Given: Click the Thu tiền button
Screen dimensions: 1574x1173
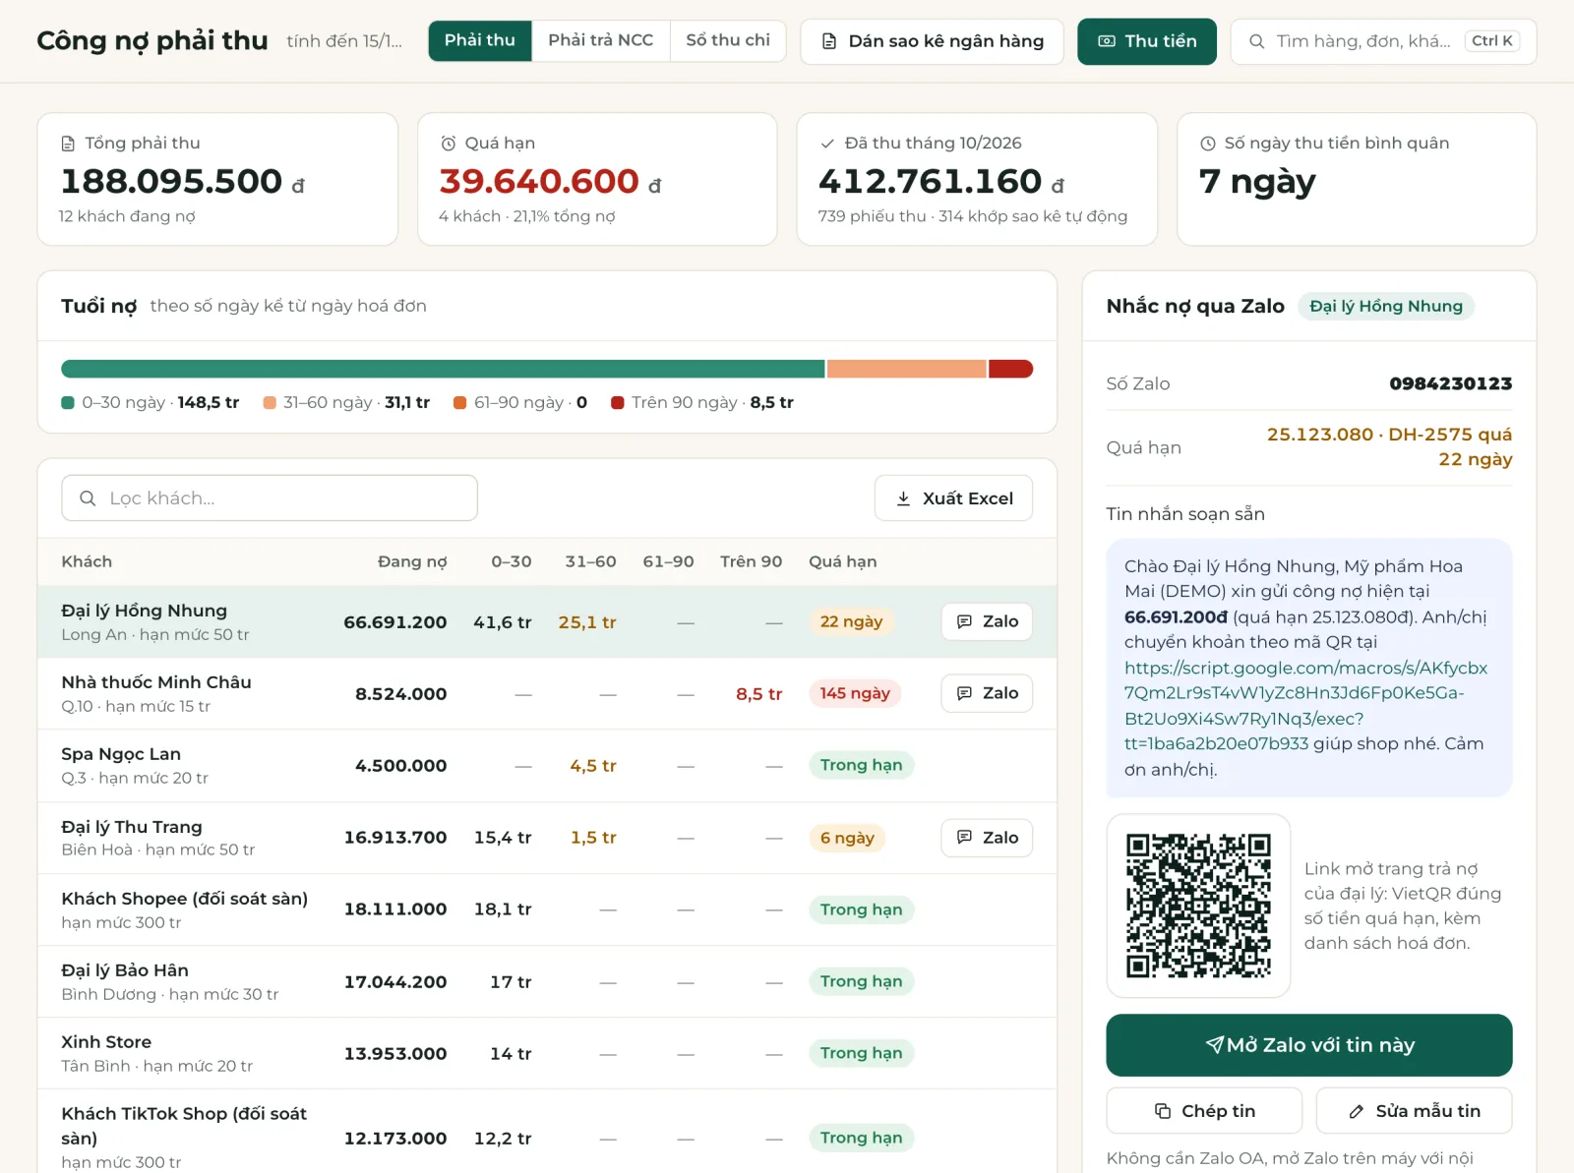Looking at the screenshot, I should click(1147, 41).
